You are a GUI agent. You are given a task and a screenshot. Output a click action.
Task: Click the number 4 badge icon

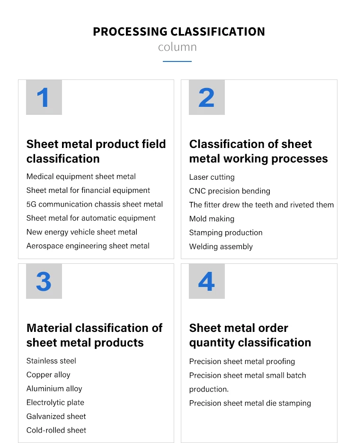(206, 281)
